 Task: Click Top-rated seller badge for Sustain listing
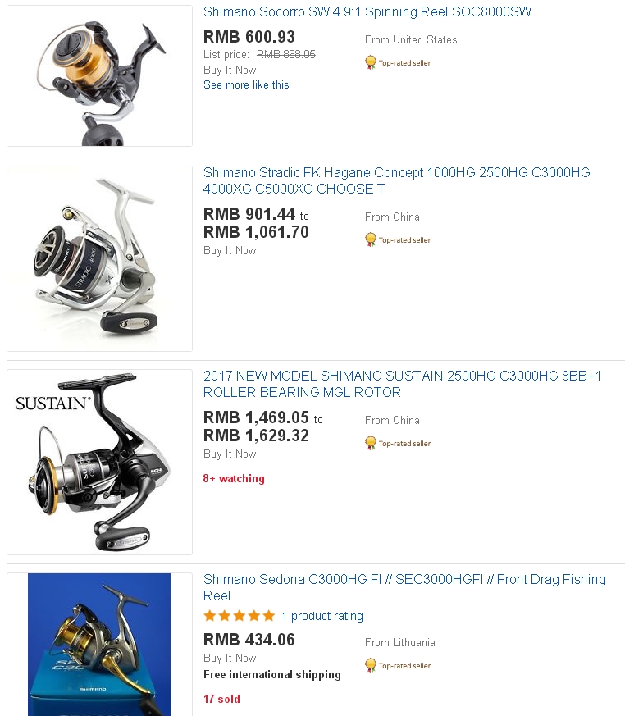[398, 443]
